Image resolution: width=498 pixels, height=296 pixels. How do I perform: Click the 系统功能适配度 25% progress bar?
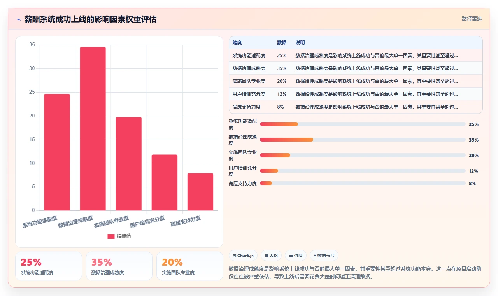(363, 124)
